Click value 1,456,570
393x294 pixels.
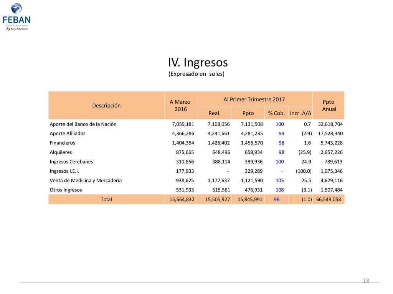pyautogui.click(x=252, y=143)
